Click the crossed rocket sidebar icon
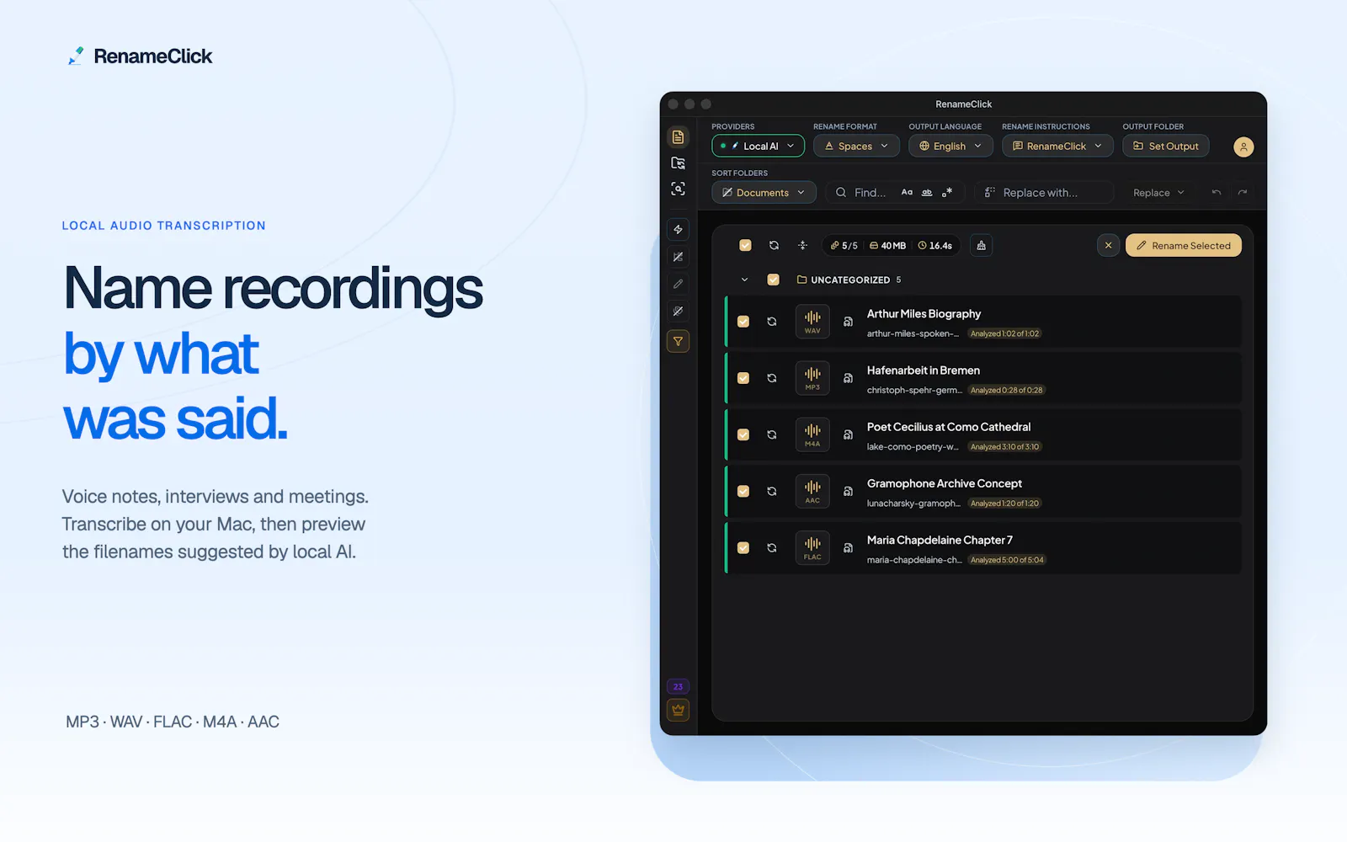This screenshot has width=1347, height=842. [678, 312]
